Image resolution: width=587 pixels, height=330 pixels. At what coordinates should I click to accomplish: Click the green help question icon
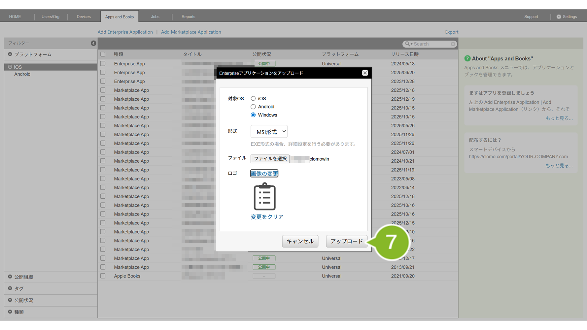pos(467,58)
